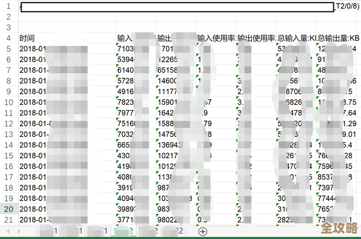Select row header 16
The image size is (361, 239).
(x=9, y=166)
